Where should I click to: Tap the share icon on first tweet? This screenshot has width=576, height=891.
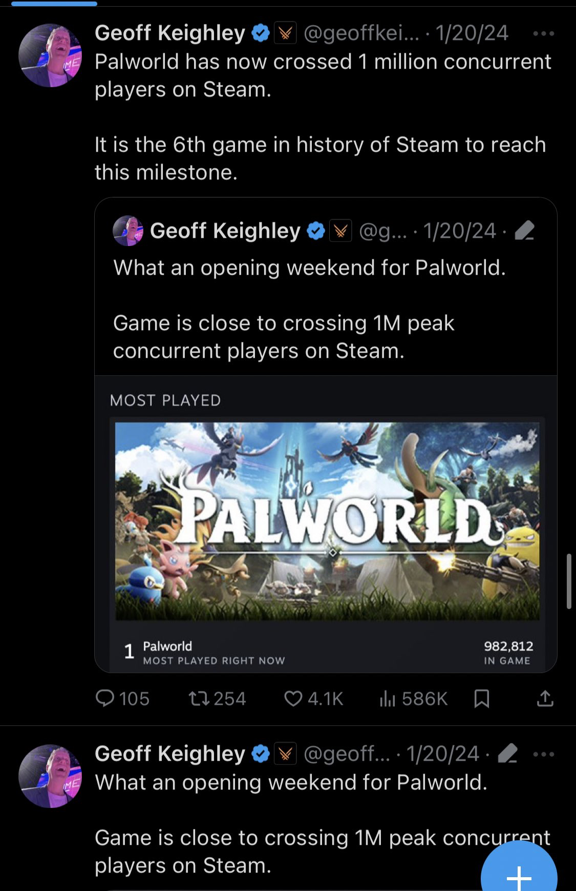[x=545, y=698]
